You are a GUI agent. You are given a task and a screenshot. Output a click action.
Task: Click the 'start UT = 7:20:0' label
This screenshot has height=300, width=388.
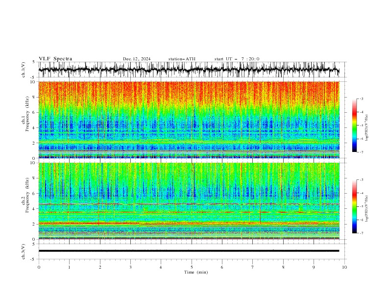[237, 59]
